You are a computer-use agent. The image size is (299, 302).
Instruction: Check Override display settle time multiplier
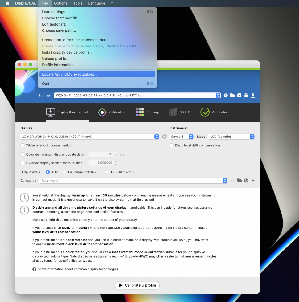coord(22,163)
